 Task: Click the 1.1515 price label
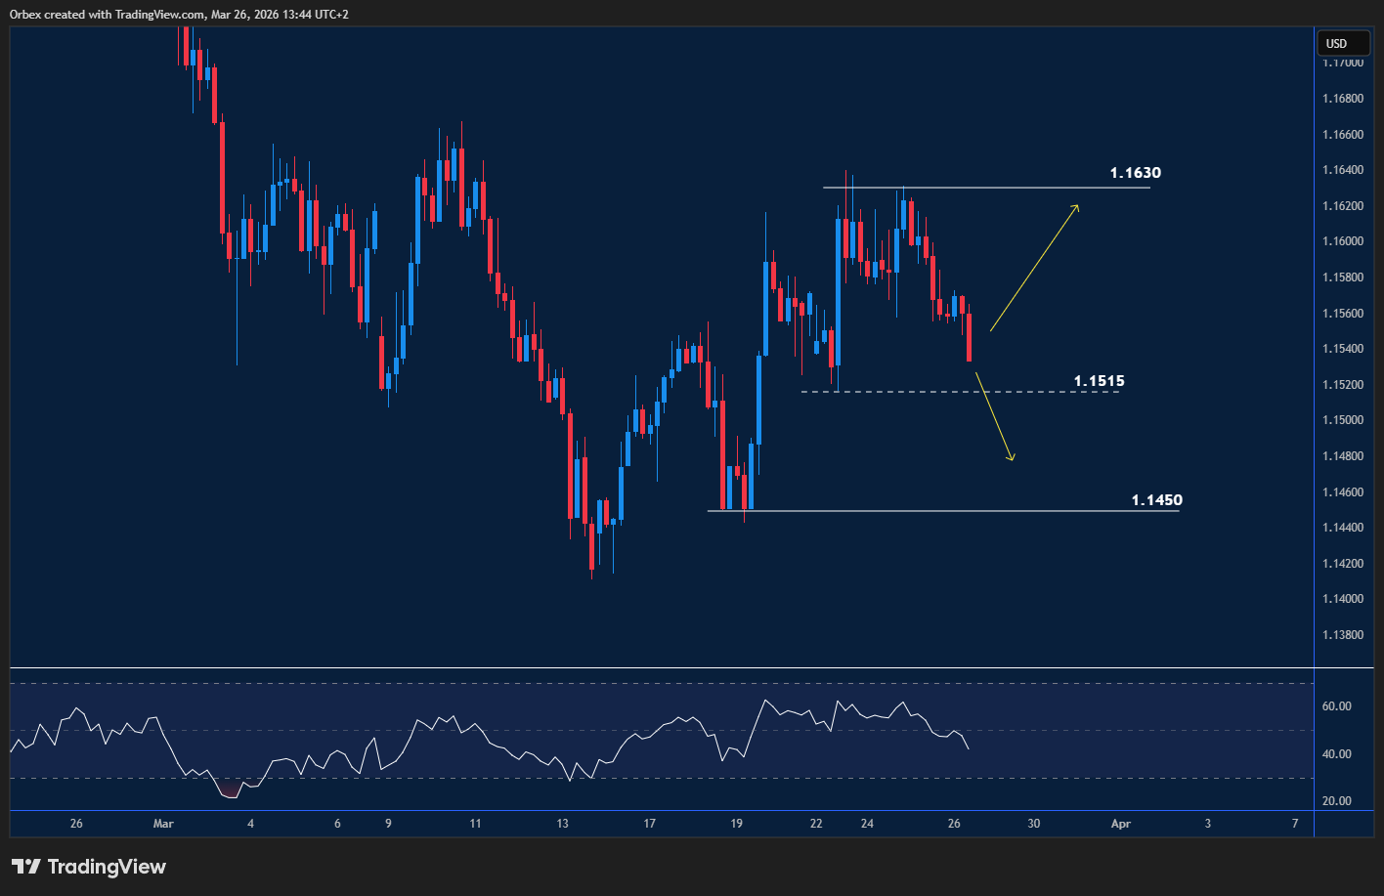[1099, 380]
